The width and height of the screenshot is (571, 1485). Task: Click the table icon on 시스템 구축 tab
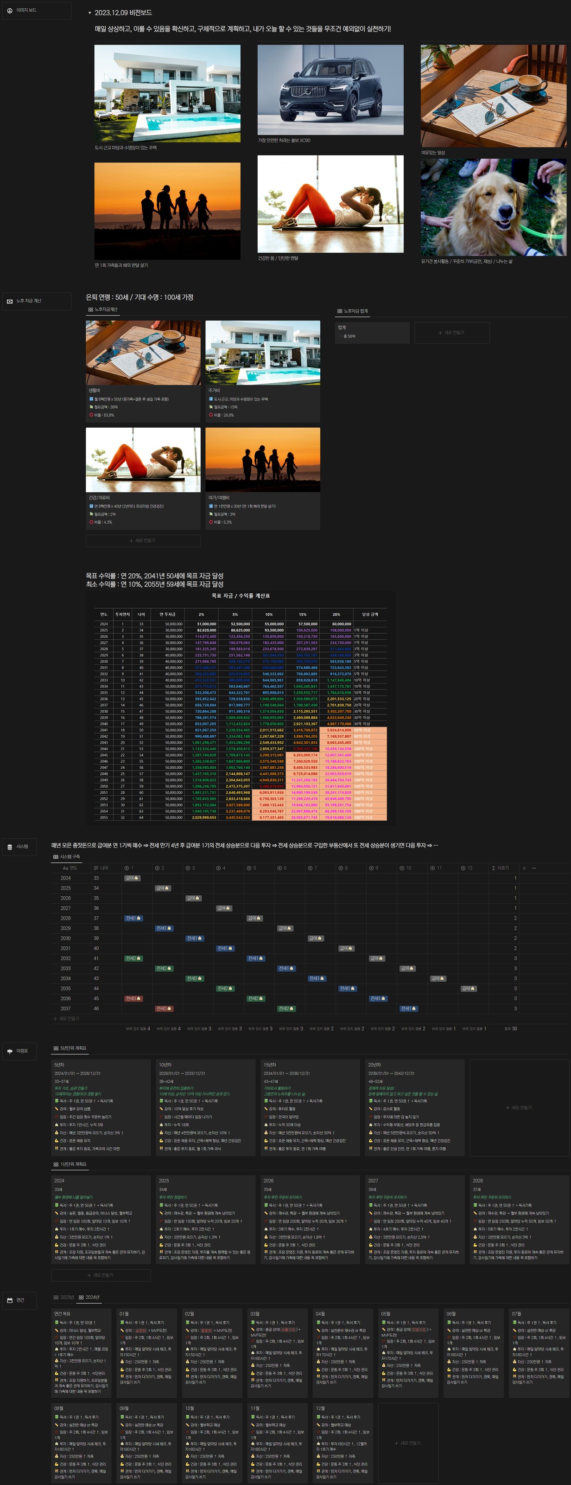point(56,857)
